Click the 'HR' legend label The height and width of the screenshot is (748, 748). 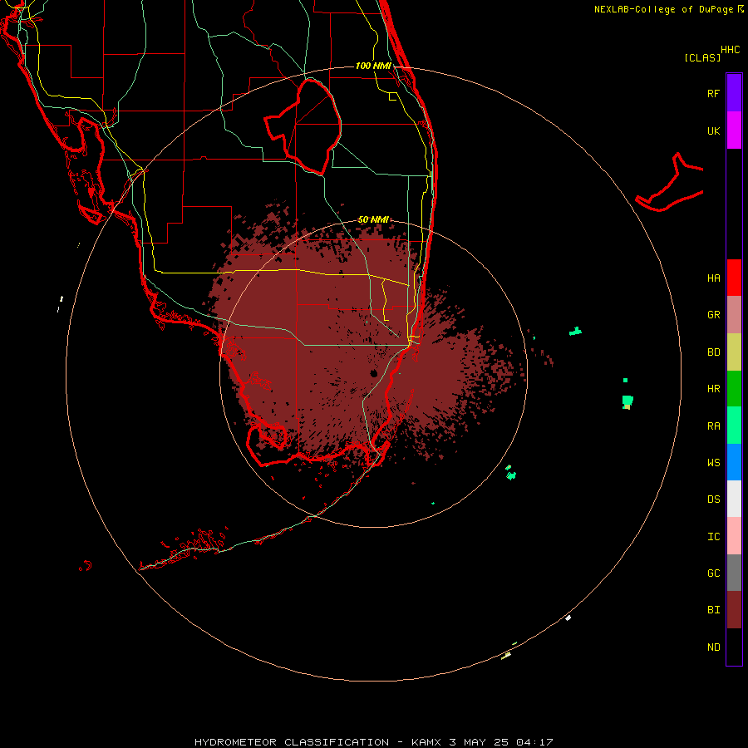click(x=713, y=389)
